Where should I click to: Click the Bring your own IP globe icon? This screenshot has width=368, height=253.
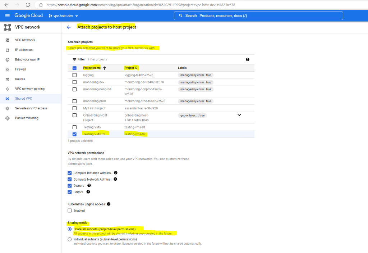[7, 60]
